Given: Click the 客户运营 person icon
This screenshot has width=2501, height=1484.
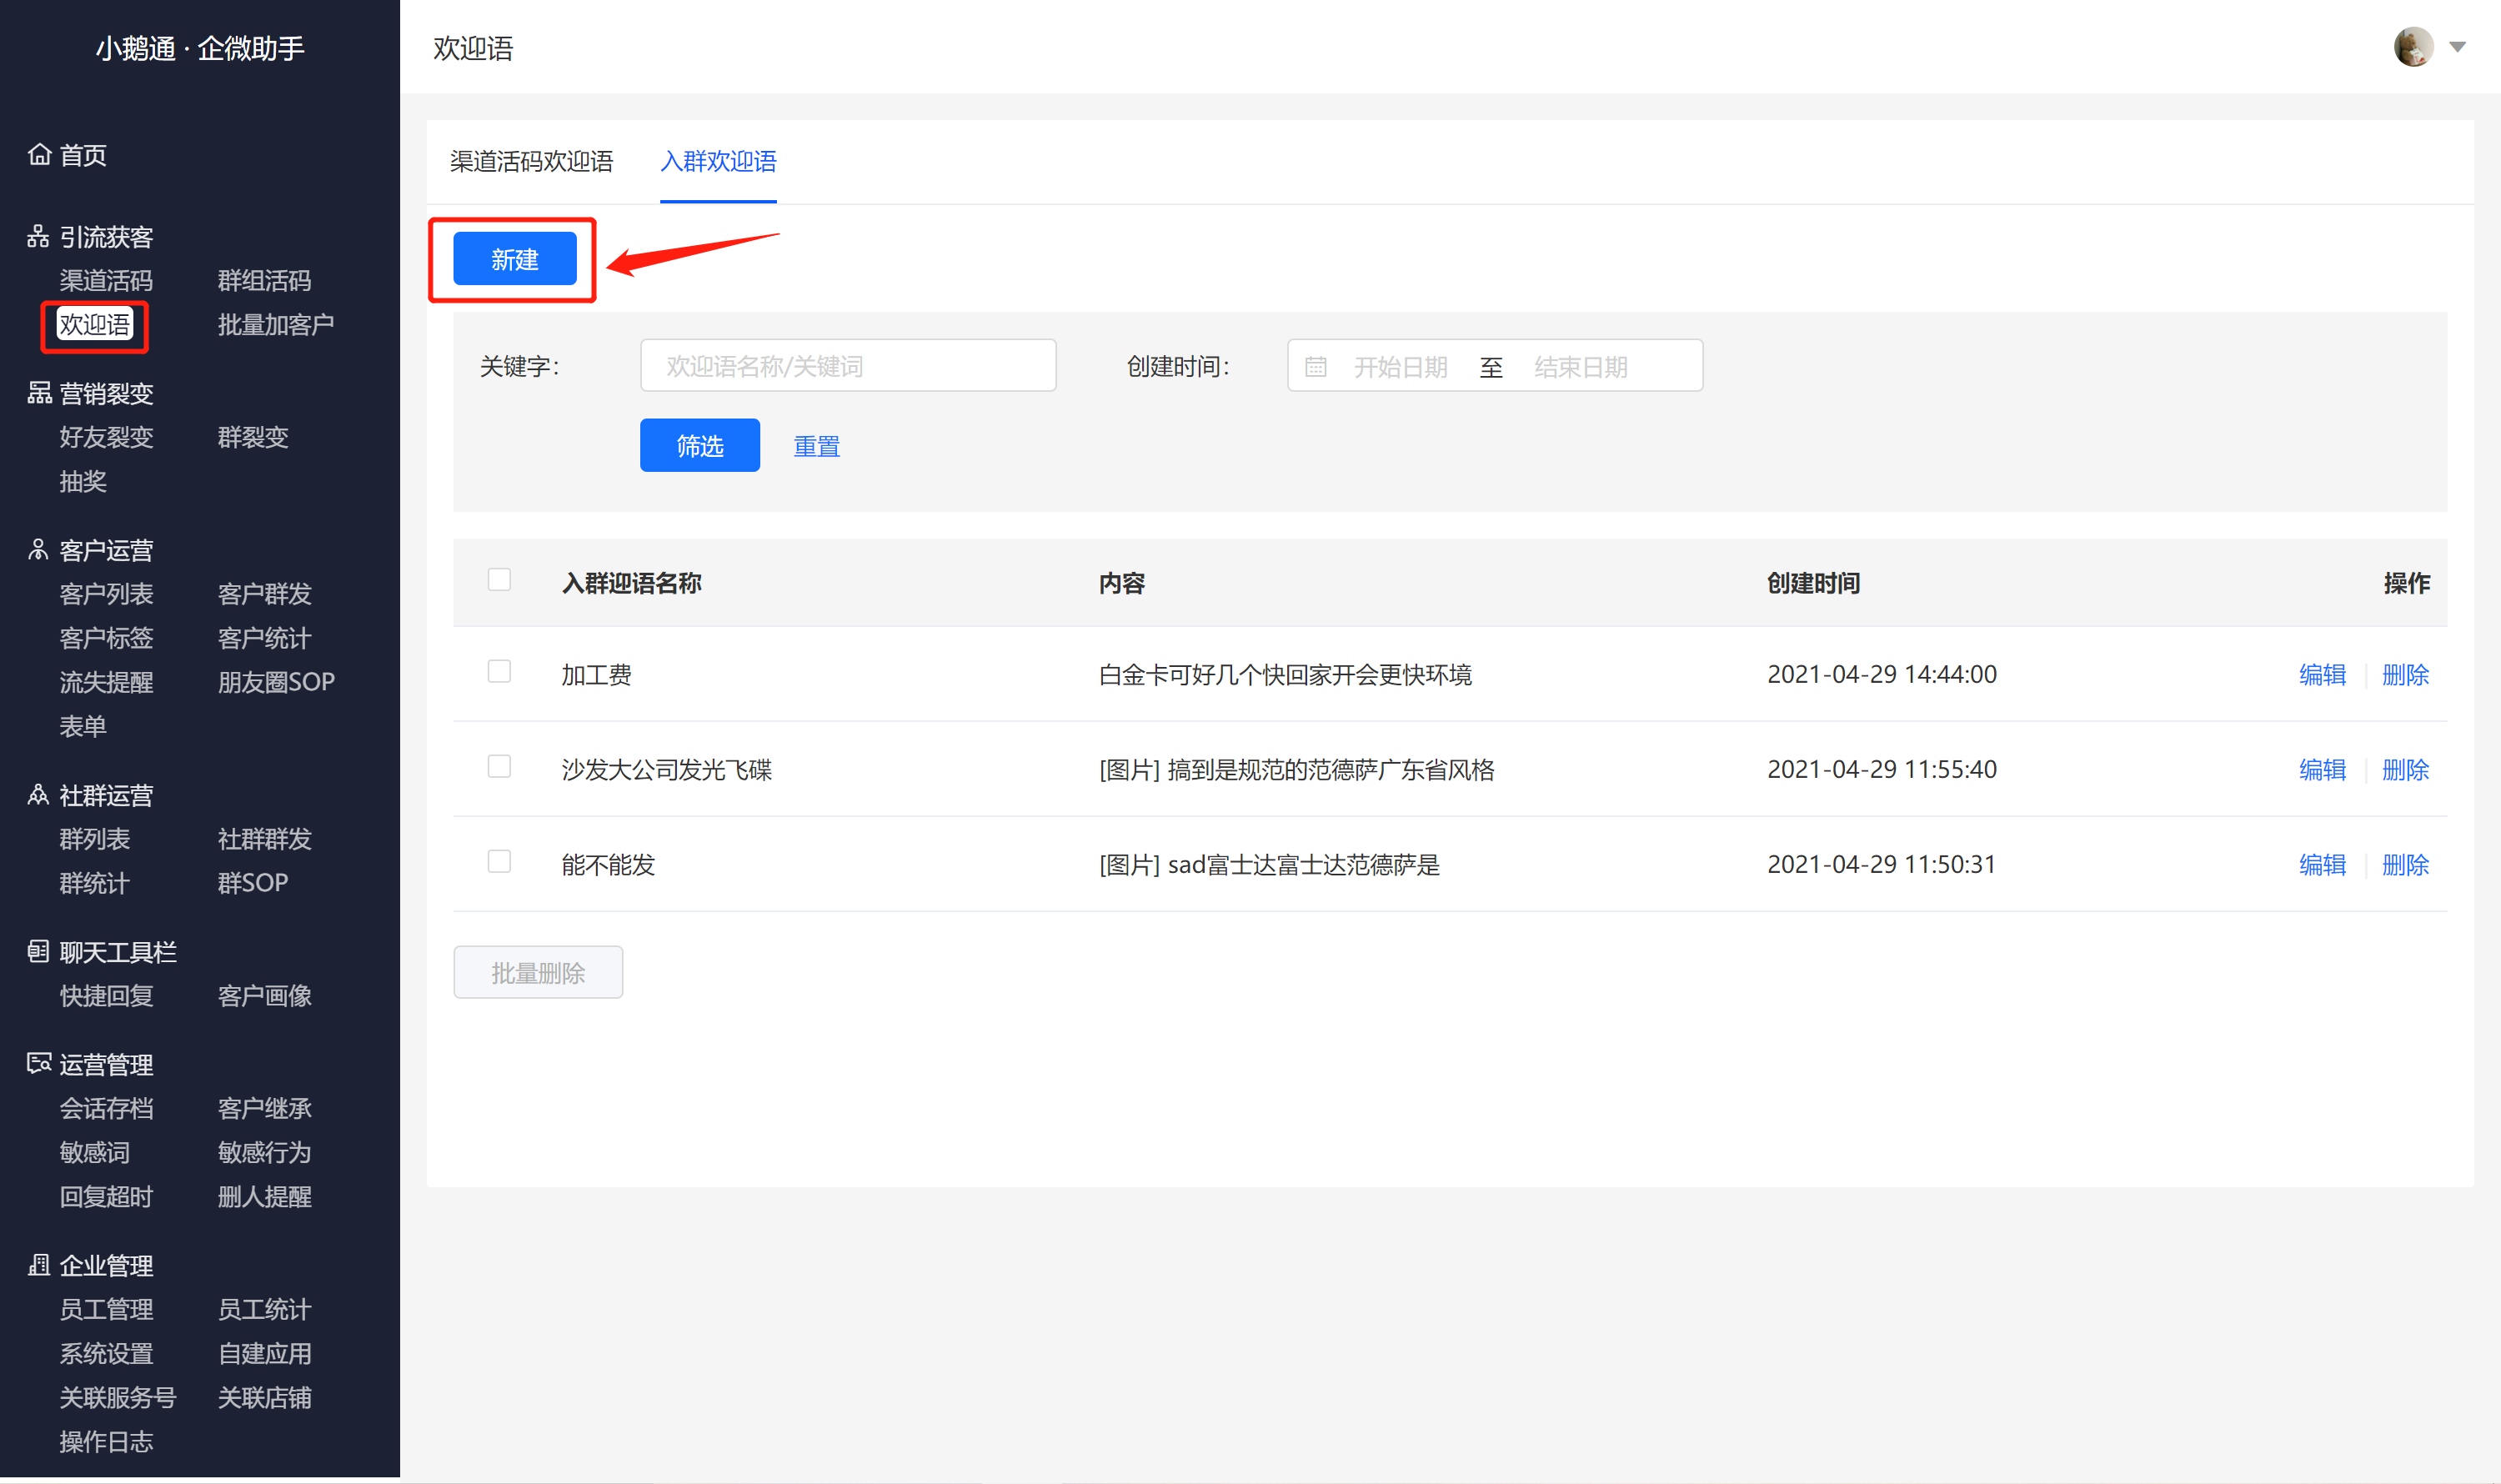Looking at the screenshot, I should [x=38, y=549].
